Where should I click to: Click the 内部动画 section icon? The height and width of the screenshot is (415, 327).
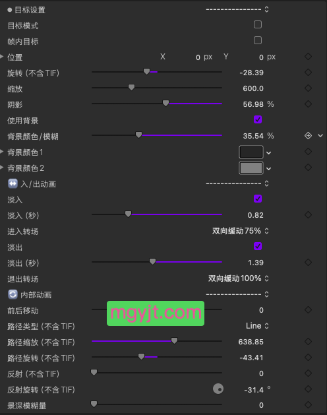point(13,294)
